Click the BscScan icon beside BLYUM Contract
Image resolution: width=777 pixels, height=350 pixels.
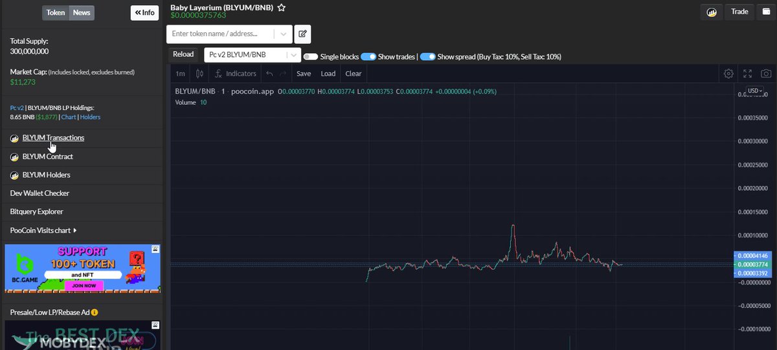point(14,157)
